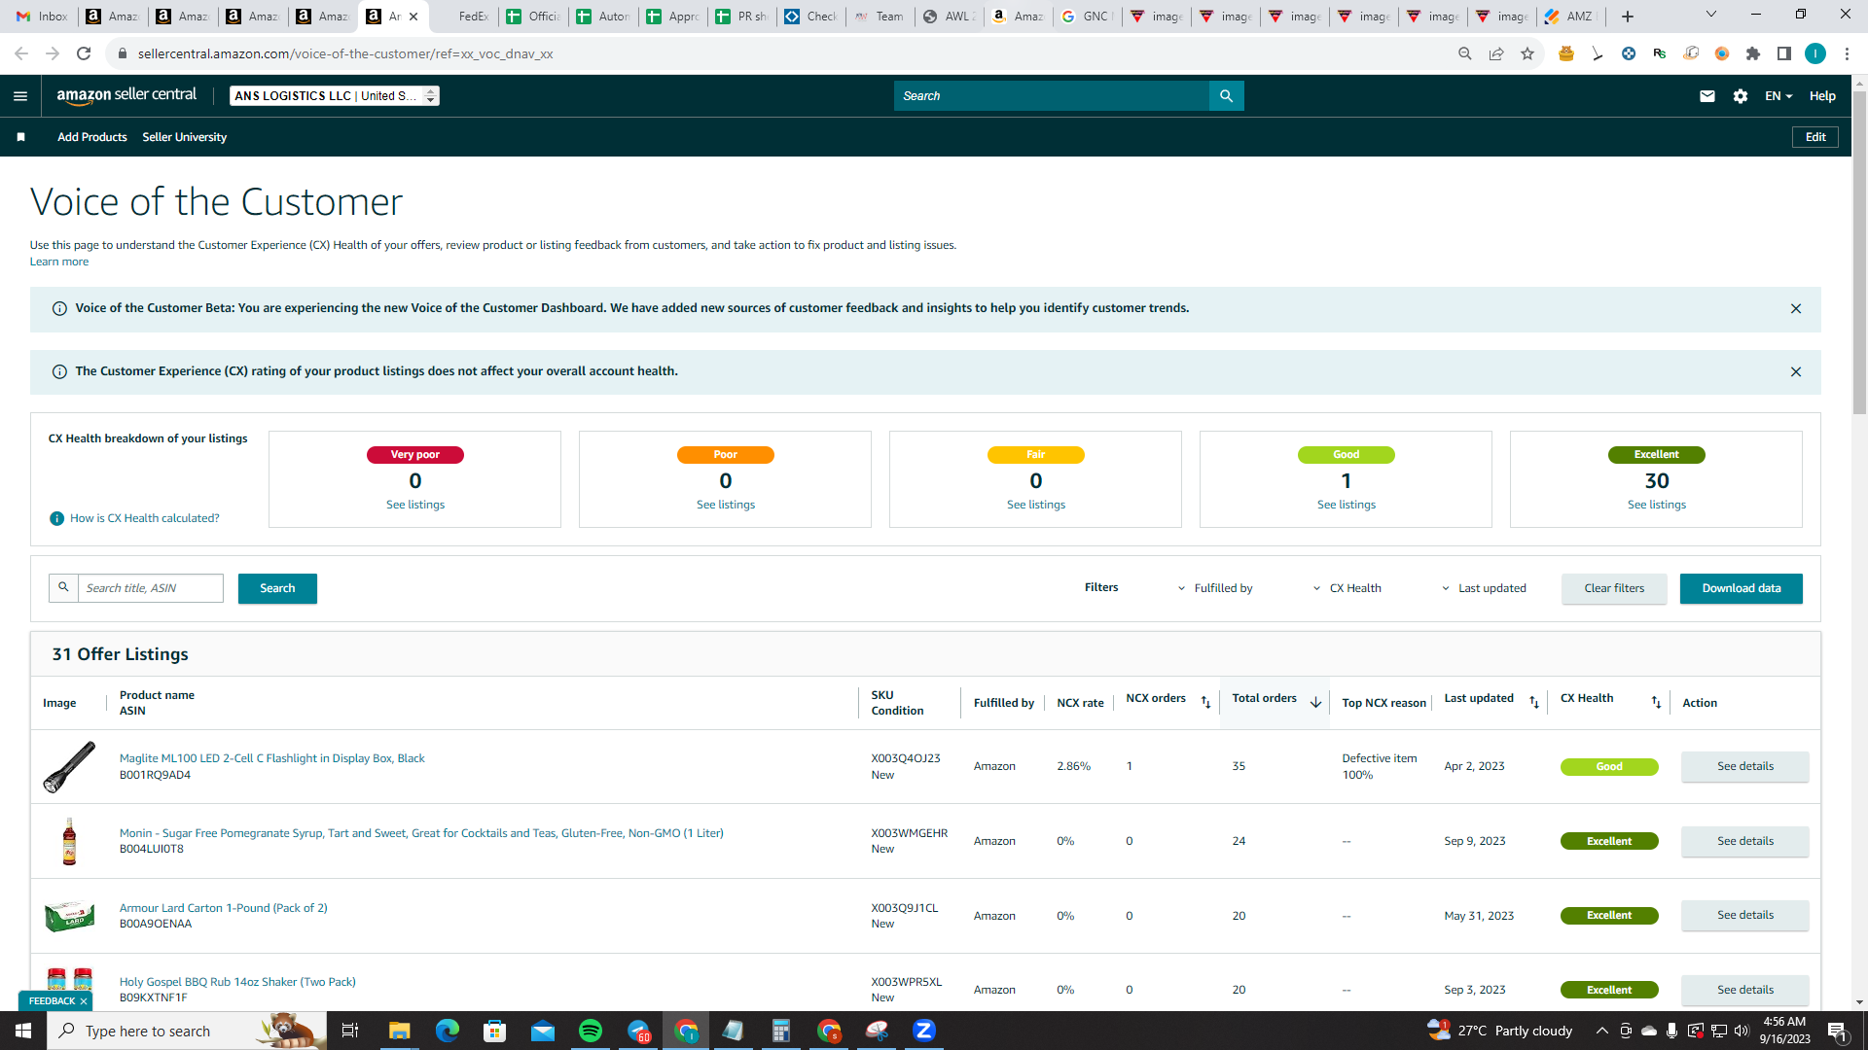This screenshot has height=1050, width=1868.
Task: Sort by CX Health arrows icon
Action: [1656, 702]
